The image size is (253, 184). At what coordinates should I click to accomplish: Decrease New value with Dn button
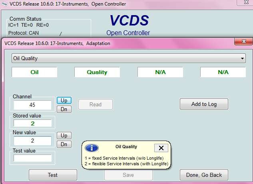(x=64, y=144)
